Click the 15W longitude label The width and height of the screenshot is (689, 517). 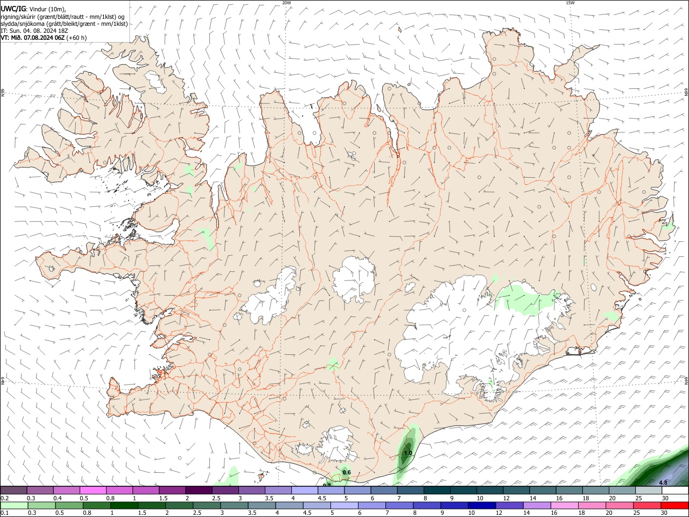pos(570,3)
